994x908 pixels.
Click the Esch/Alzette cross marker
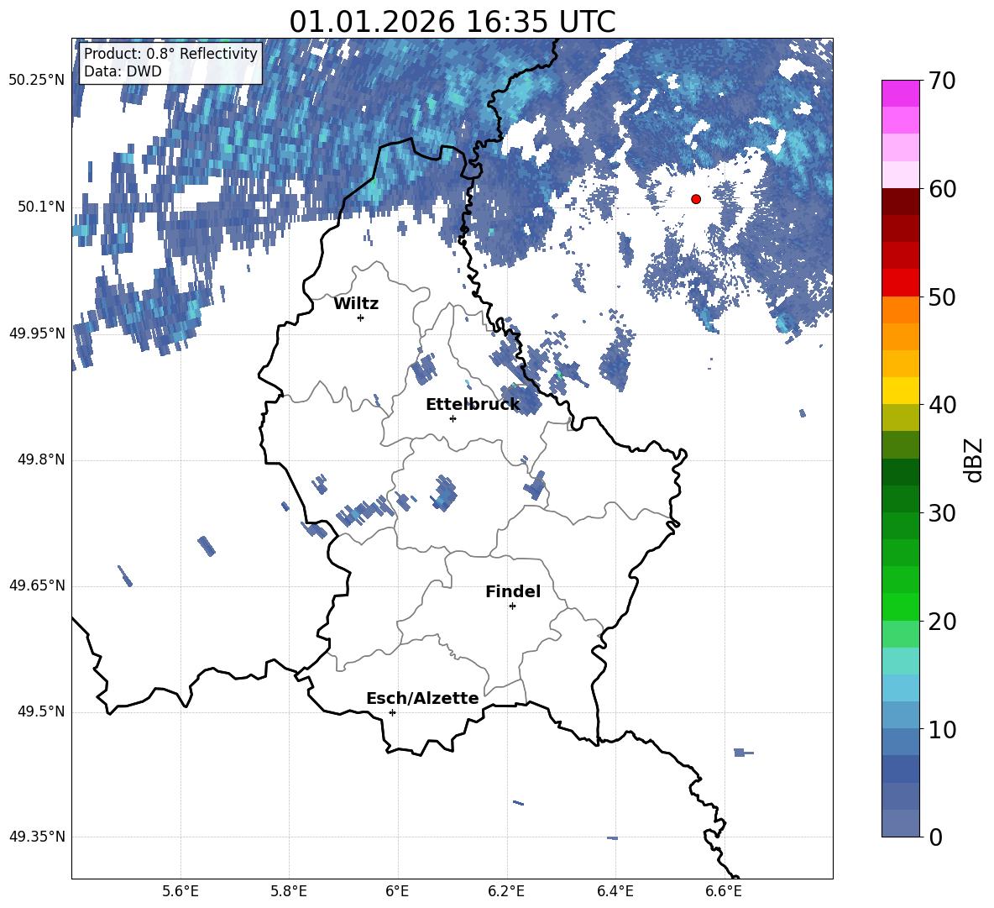(x=392, y=712)
